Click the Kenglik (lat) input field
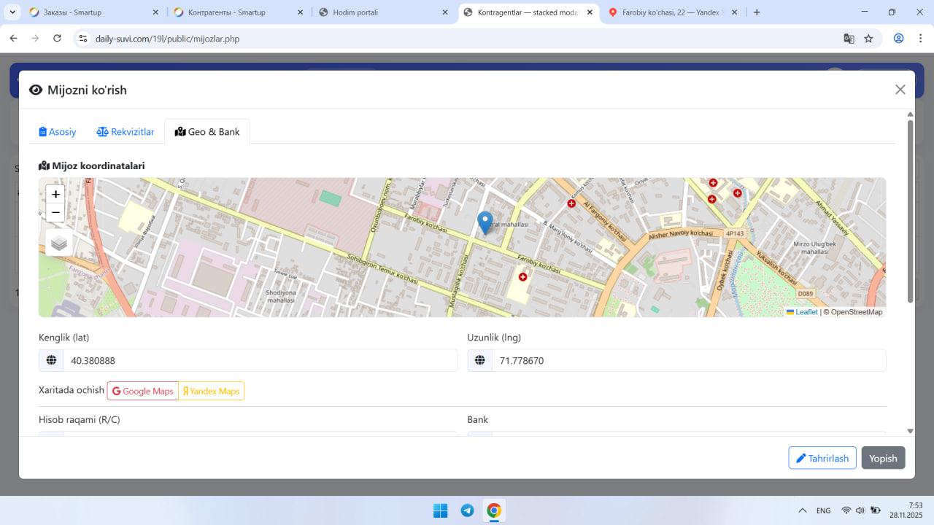The width and height of the screenshot is (934, 525). coord(260,360)
